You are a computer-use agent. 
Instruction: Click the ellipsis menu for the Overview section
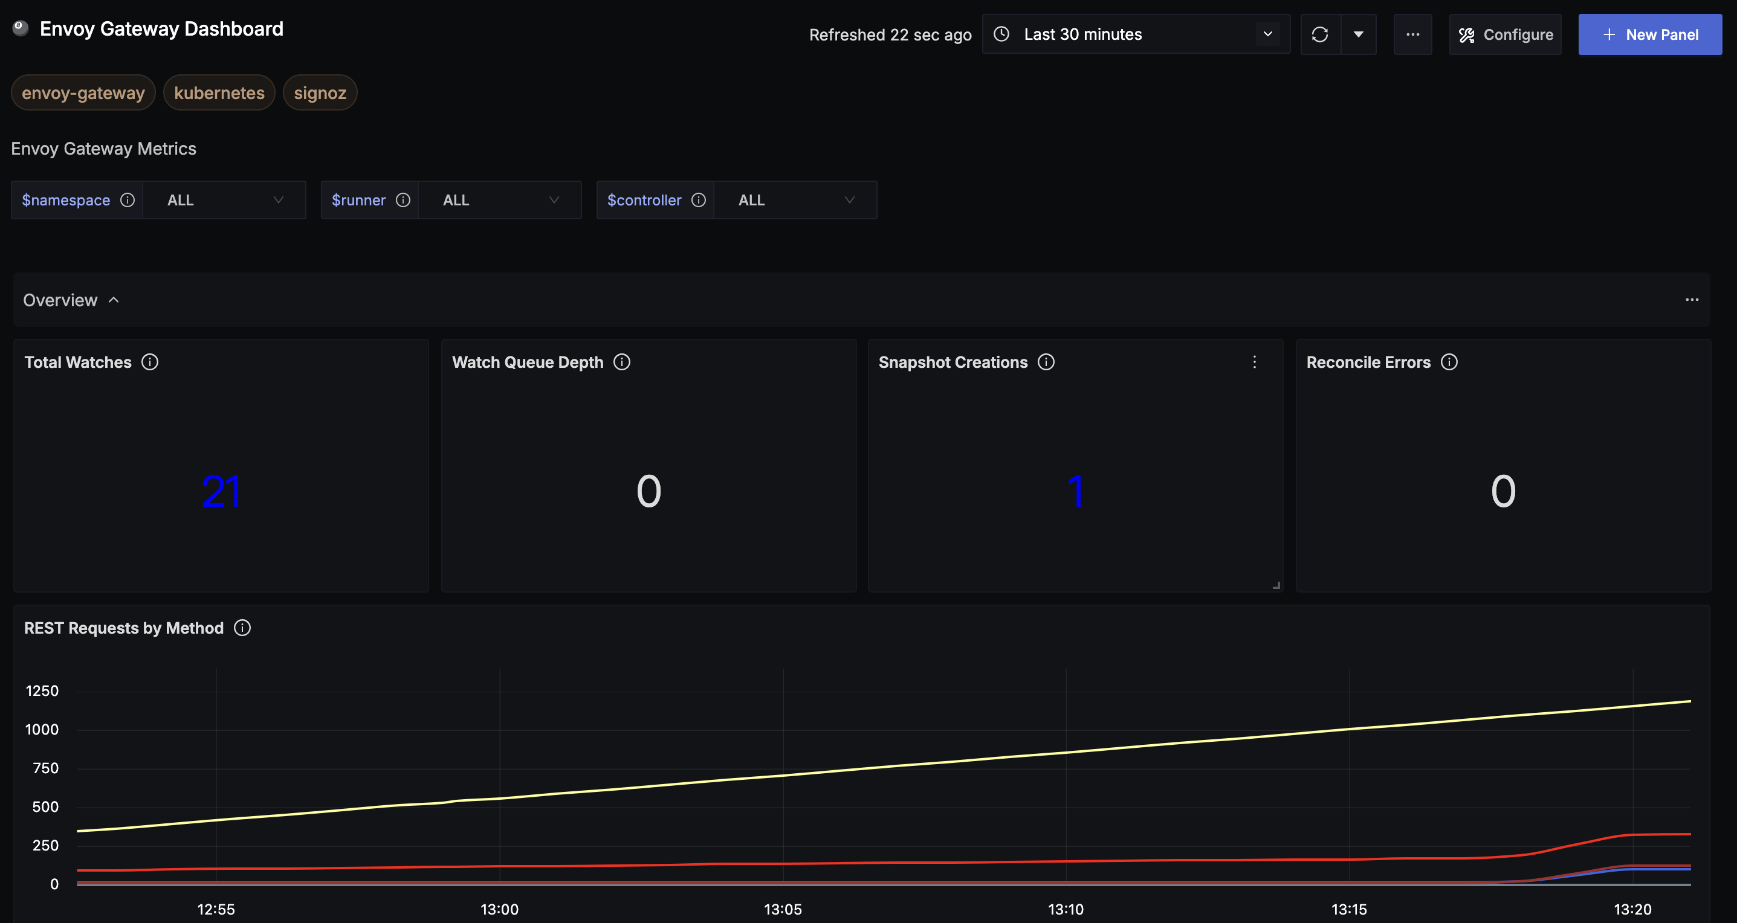pyautogui.click(x=1692, y=299)
